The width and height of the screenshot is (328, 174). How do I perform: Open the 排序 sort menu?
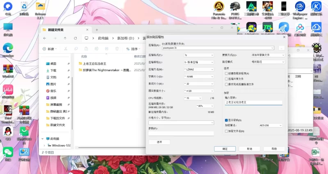click(133, 49)
